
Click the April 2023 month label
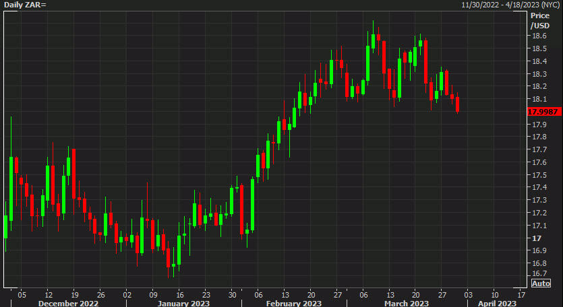click(x=496, y=304)
